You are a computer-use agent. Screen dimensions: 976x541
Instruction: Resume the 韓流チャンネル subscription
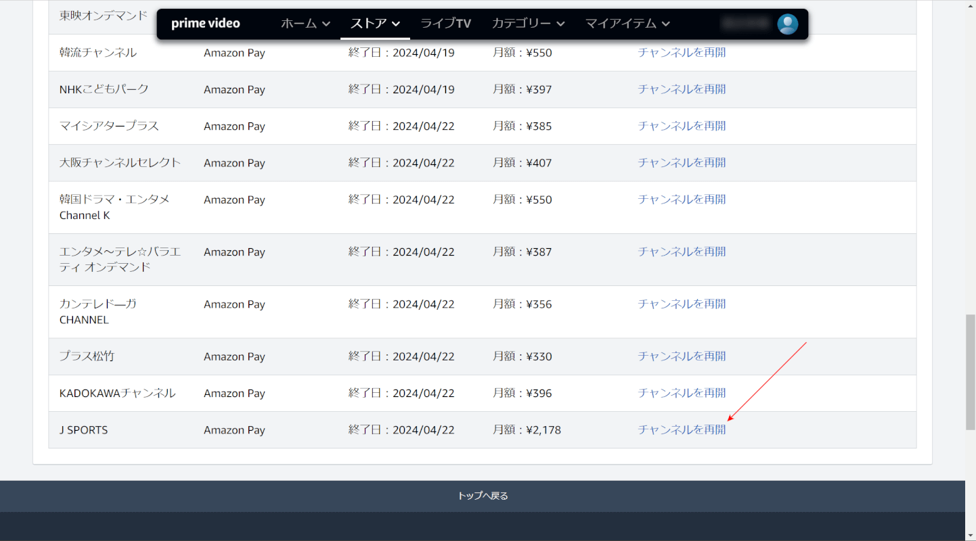click(x=682, y=52)
